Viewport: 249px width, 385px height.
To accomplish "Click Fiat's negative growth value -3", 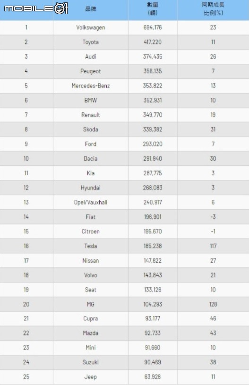I will tap(213, 217).
